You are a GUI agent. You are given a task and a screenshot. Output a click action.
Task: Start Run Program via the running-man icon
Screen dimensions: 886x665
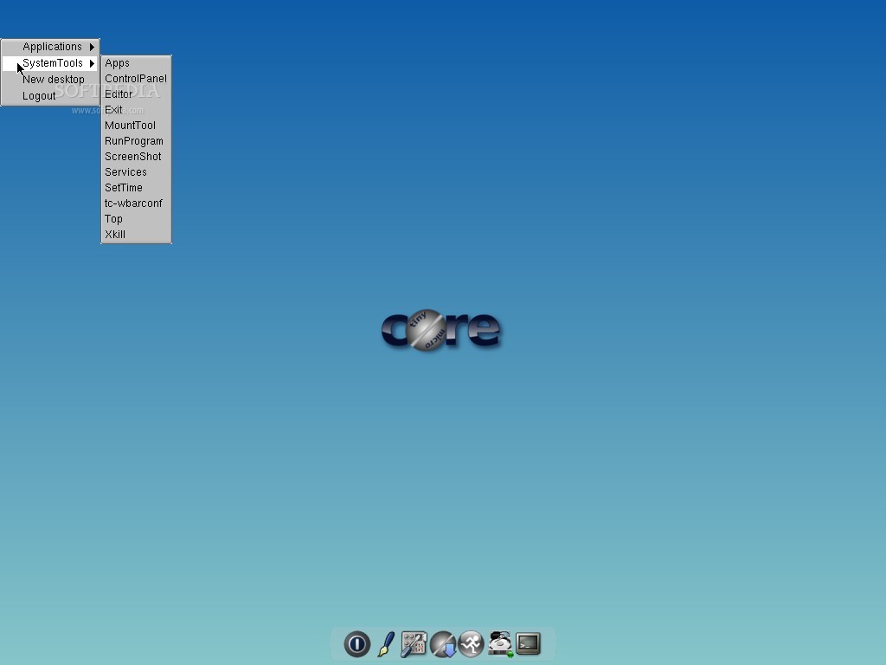tap(471, 644)
